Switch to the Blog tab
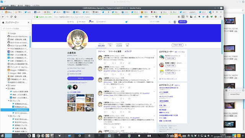 click(x=8, y=12)
